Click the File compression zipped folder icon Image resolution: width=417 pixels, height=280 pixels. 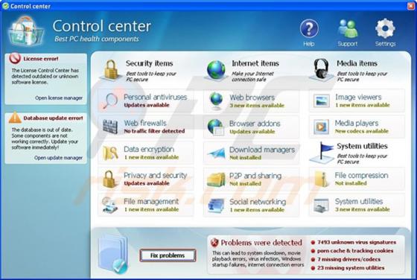tap(321, 179)
